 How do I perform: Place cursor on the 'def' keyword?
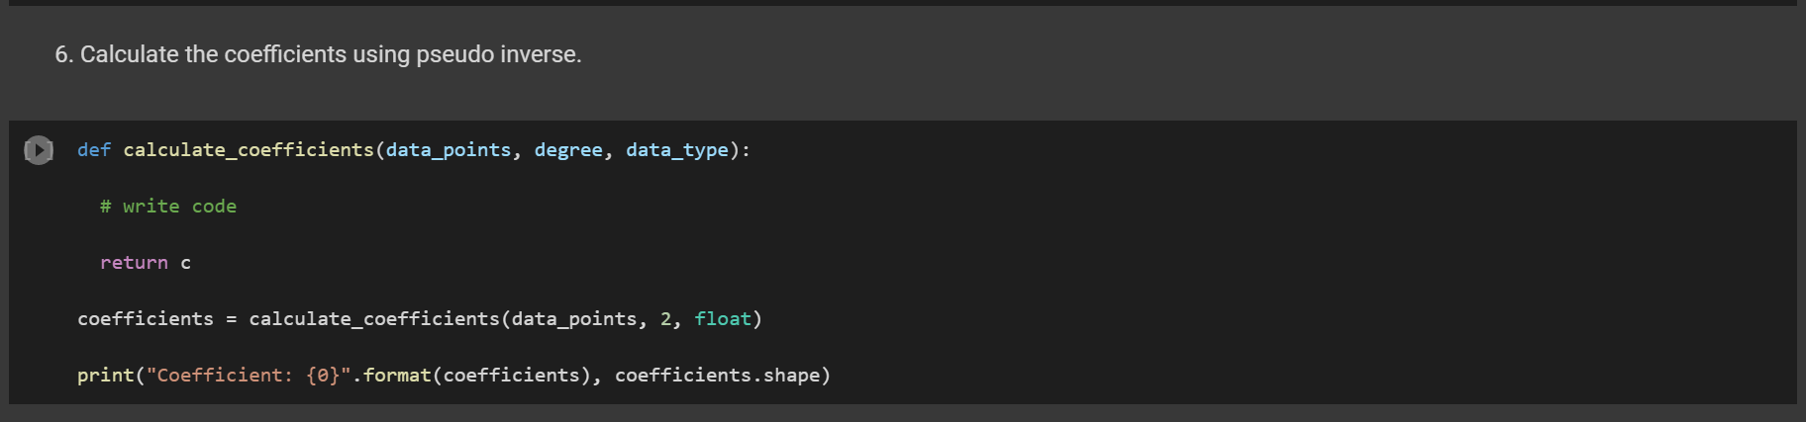click(x=94, y=150)
